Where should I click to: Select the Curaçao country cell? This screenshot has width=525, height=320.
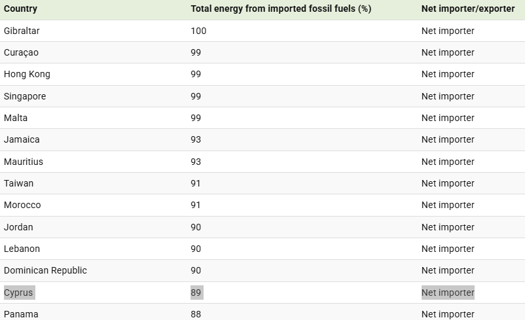click(x=21, y=52)
